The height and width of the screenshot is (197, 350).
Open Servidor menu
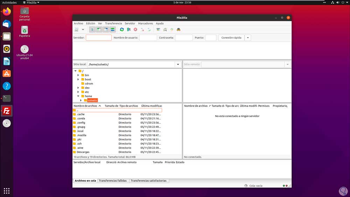point(130,23)
